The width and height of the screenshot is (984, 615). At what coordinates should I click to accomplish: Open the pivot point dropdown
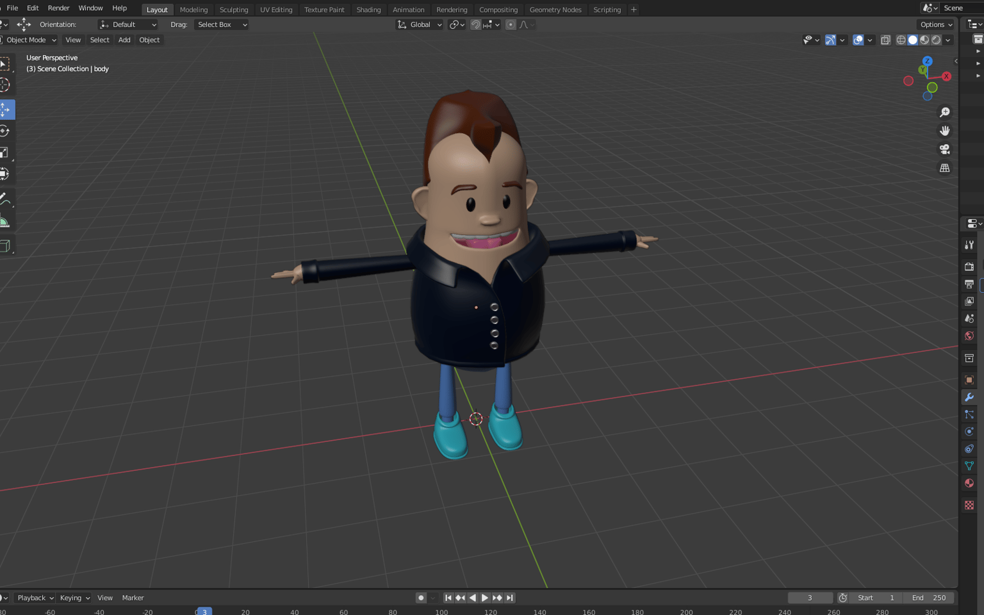(457, 24)
